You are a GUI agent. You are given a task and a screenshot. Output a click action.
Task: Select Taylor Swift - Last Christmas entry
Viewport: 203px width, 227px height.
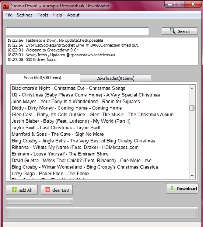pyautogui.click(x=56, y=128)
